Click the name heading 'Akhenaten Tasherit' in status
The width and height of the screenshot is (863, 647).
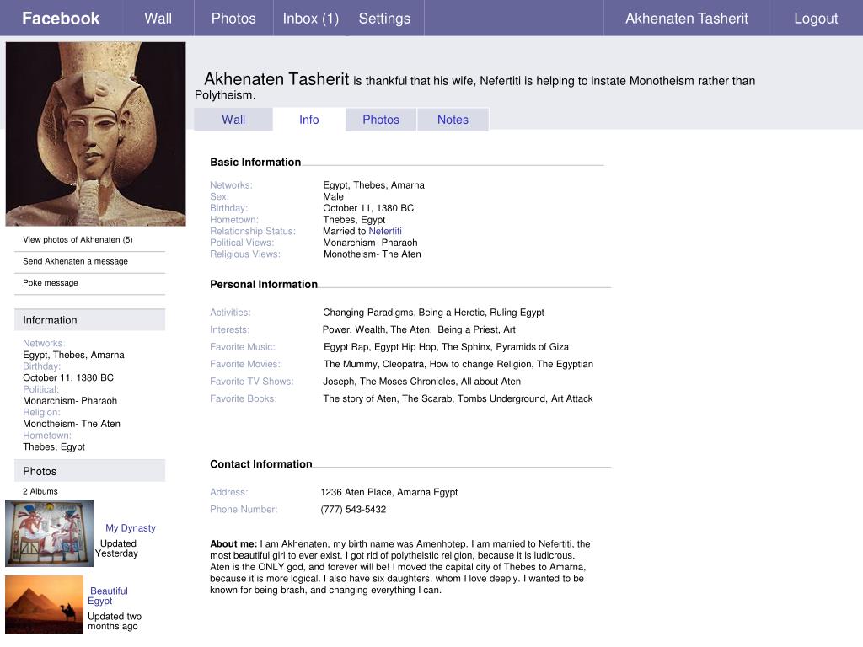[276, 79]
